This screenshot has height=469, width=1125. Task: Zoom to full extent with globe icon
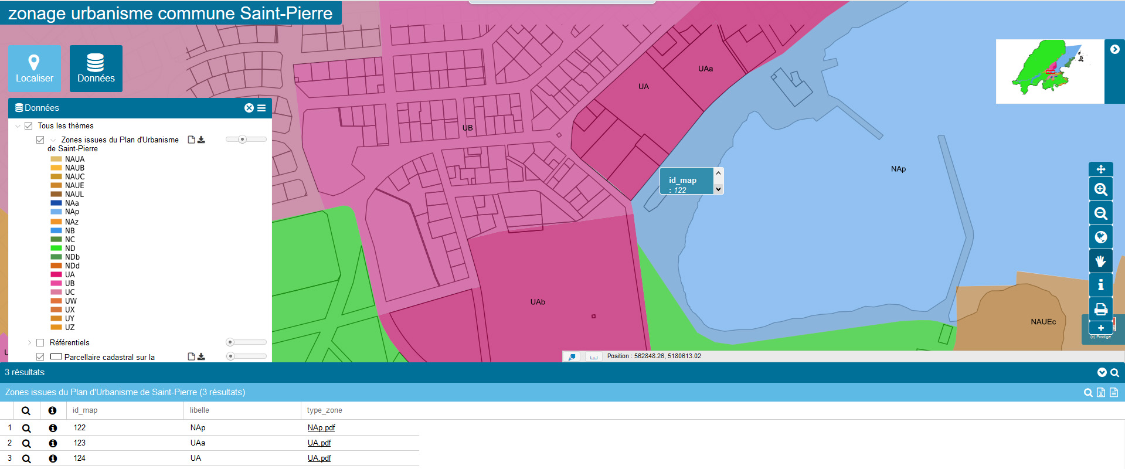(x=1101, y=237)
